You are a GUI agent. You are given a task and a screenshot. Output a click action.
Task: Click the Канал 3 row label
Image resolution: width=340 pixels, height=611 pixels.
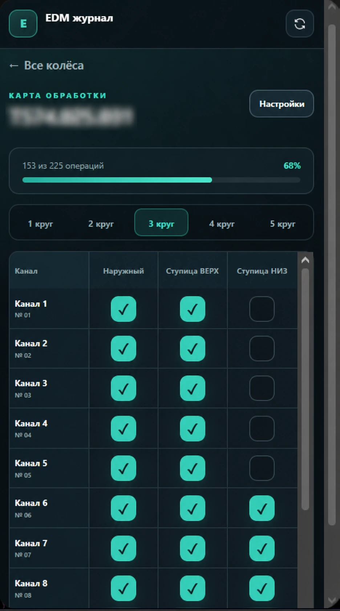click(x=31, y=383)
